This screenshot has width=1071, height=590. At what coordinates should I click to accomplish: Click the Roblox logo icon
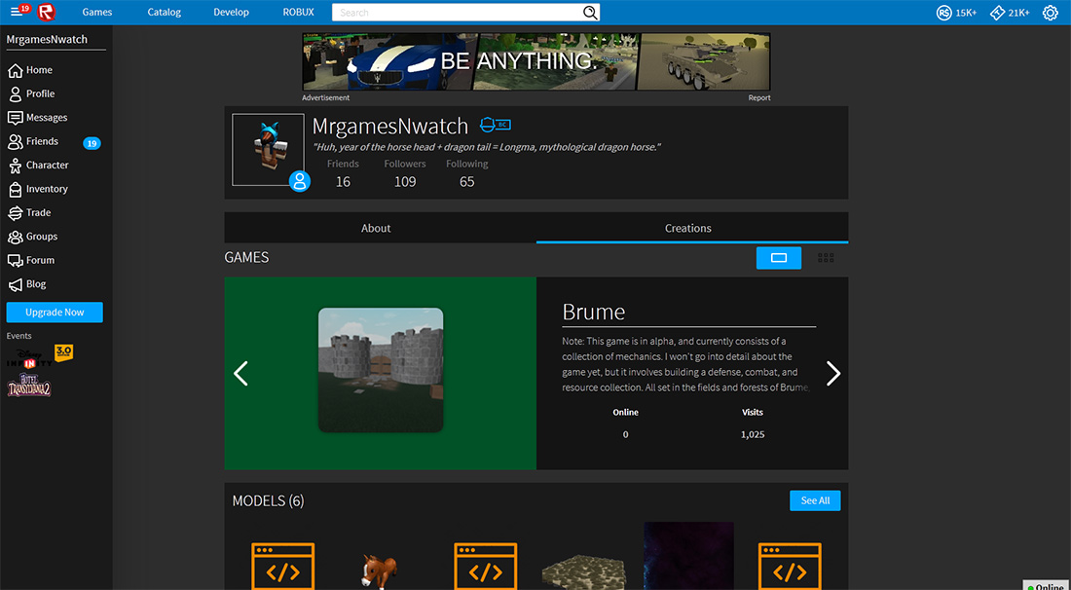pyautogui.click(x=47, y=13)
